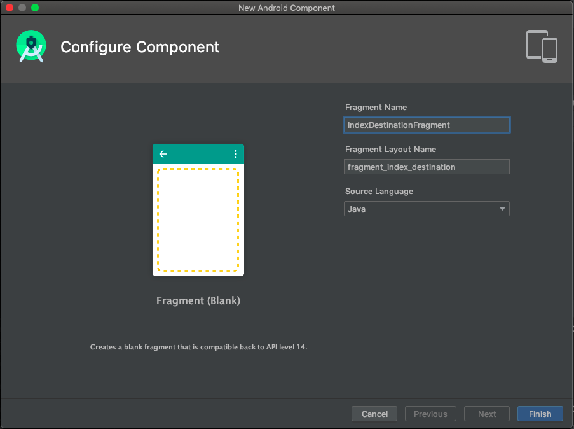
Task: Click the phone and tablet device icon
Action: [542, 46]
